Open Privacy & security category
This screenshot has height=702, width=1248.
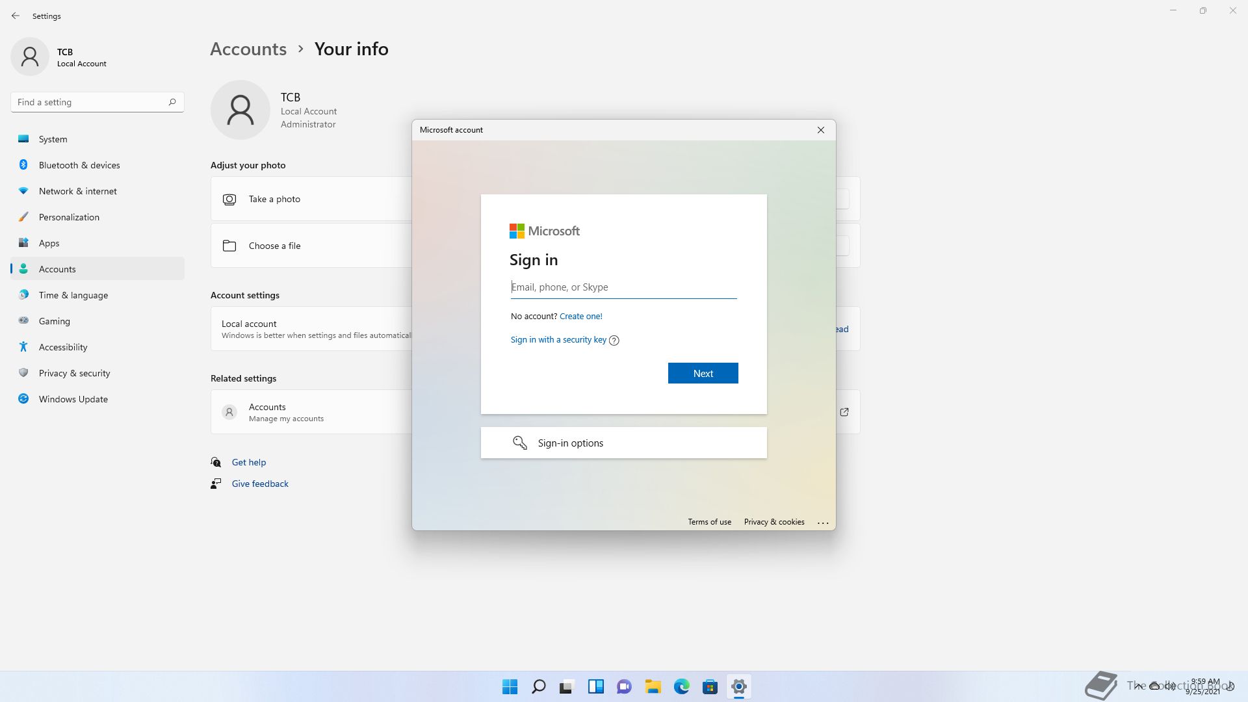(x=97, y=373)
